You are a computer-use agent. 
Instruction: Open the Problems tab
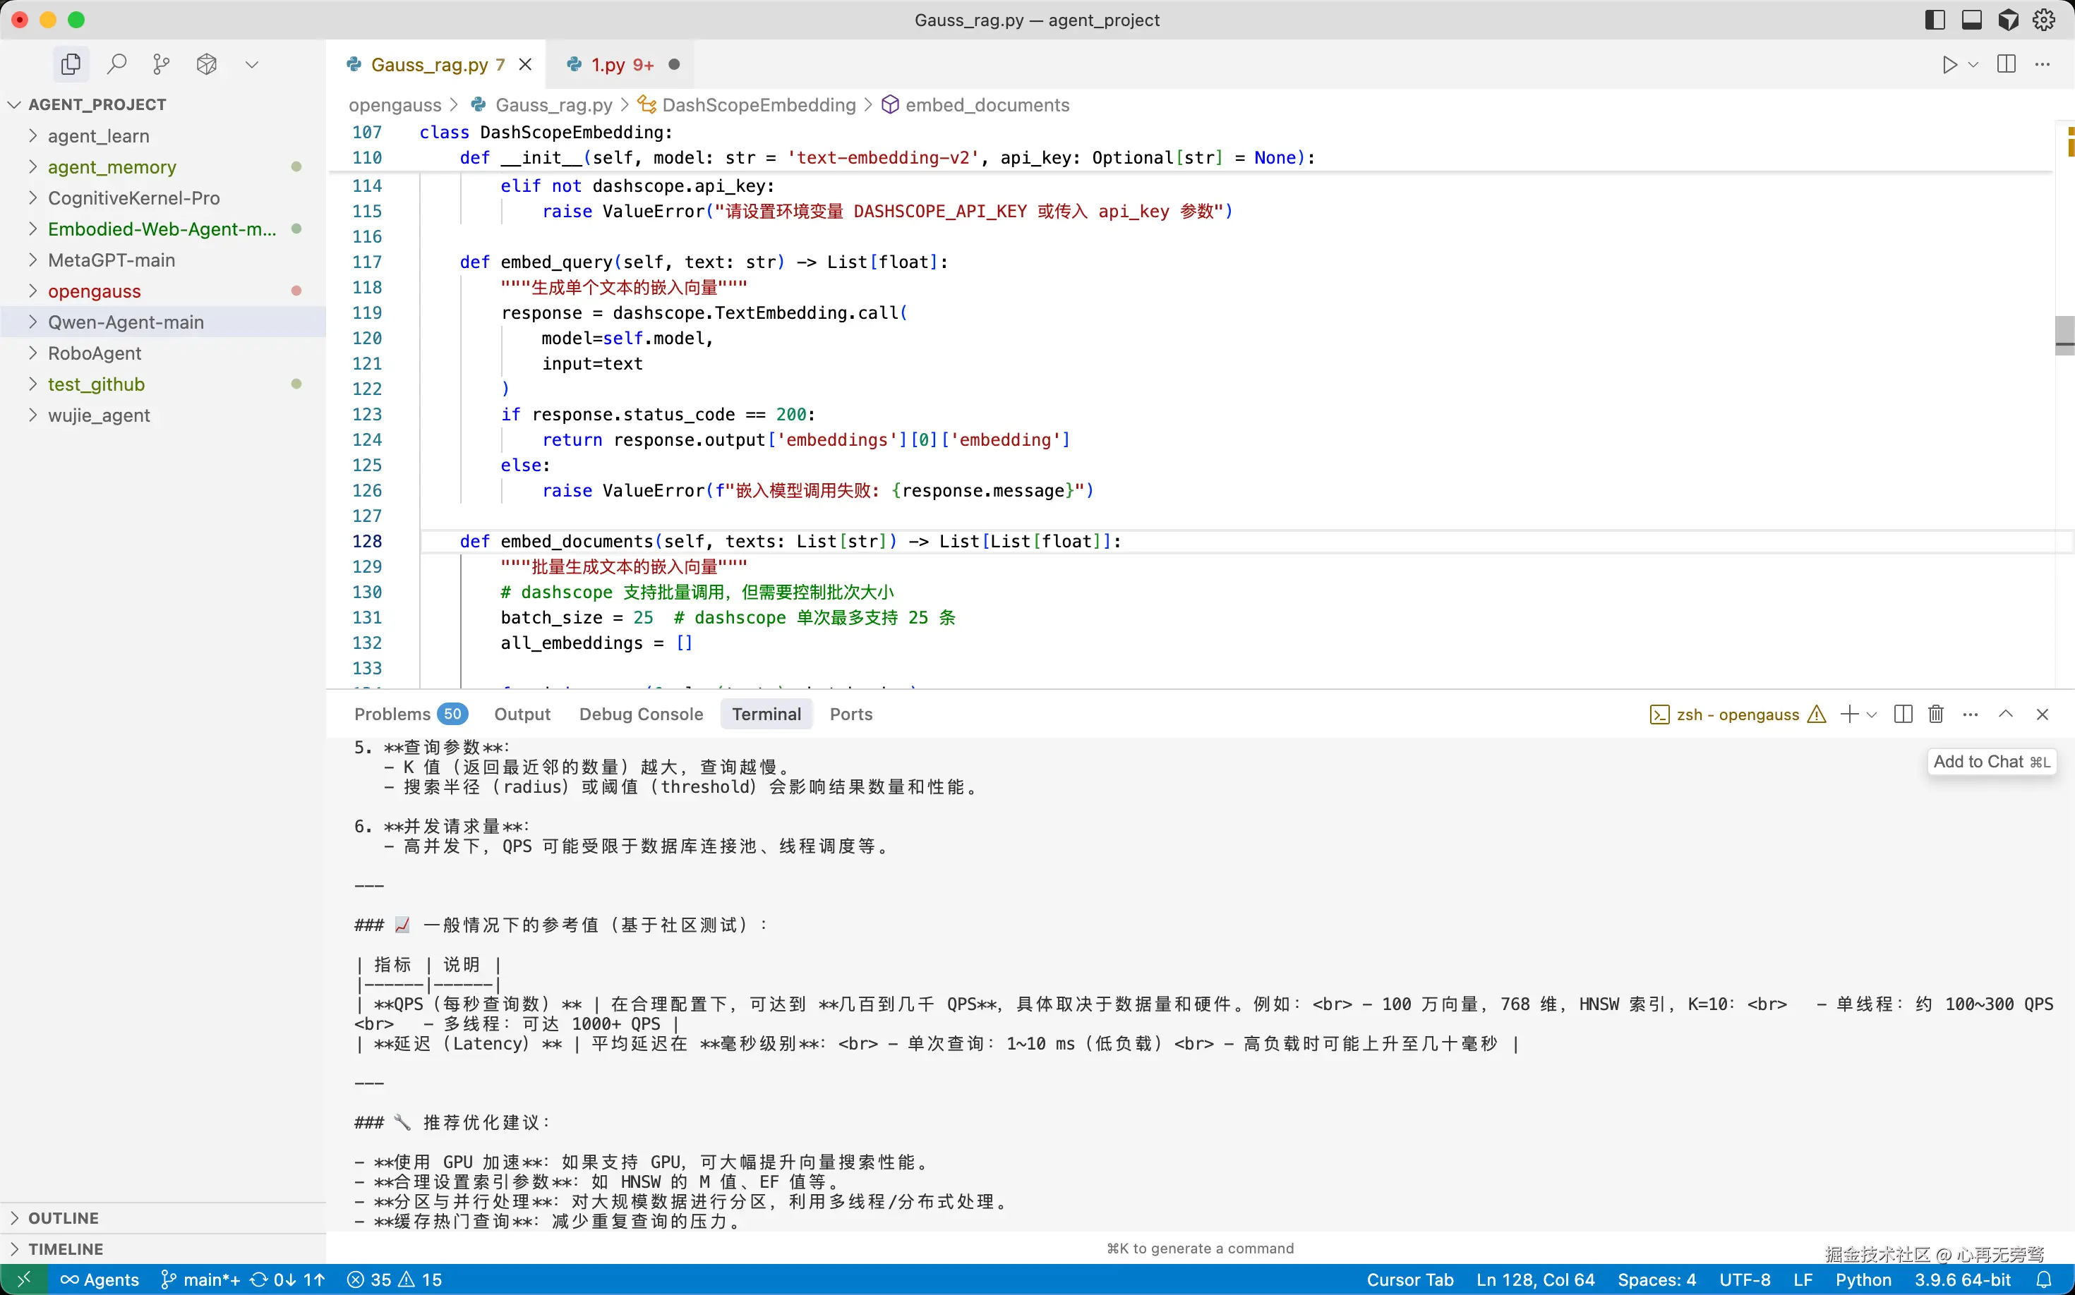tap(392, 715)
